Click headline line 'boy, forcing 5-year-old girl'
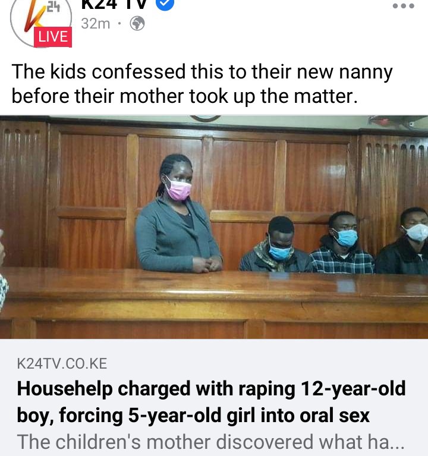 click(193, 416)
